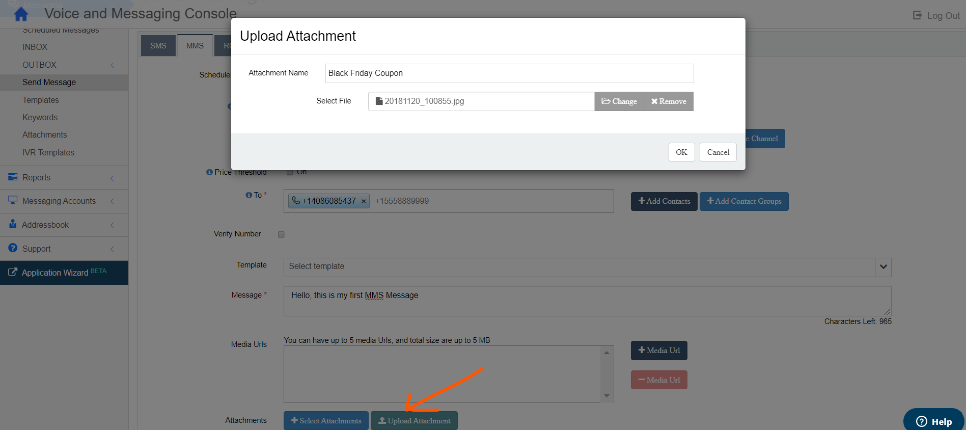Click the home icon in header
Image resolution: width=966 pixels, height=430 pixels.
(21, 14)
